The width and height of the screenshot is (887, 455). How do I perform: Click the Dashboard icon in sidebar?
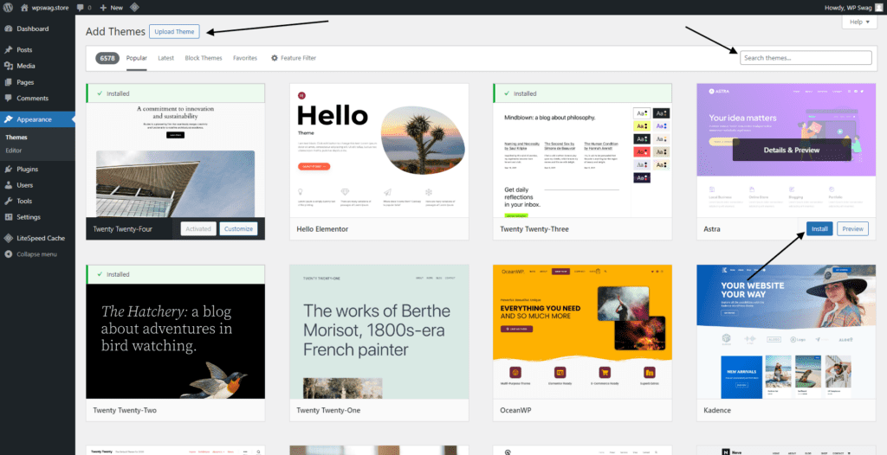point(8,29)
